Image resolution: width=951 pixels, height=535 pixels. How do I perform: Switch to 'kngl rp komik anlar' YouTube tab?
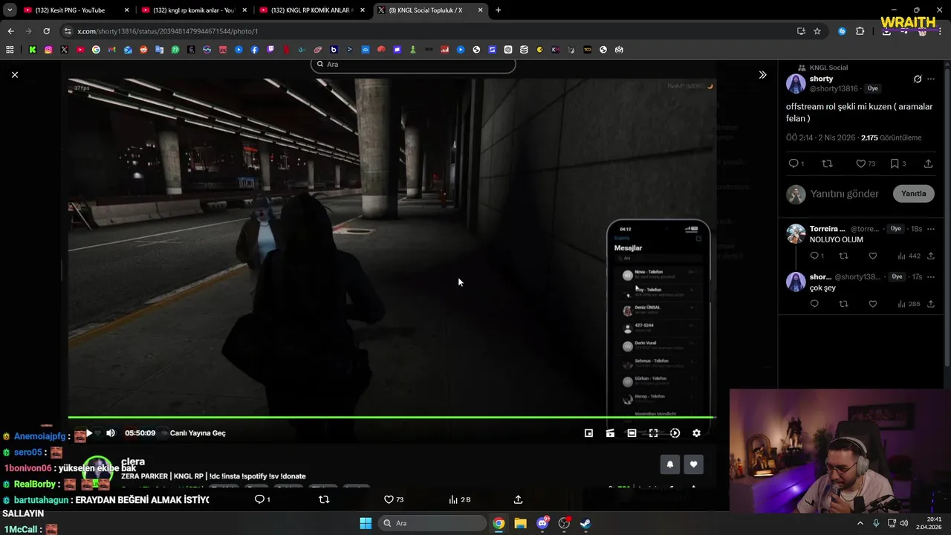click(194, 10)
